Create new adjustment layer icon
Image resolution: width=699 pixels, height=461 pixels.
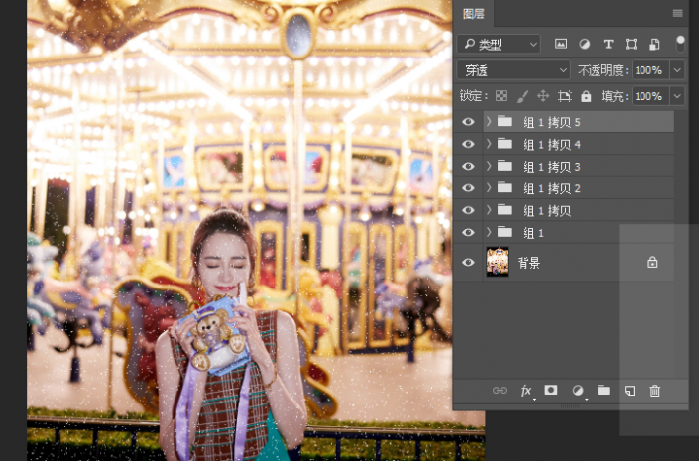[578, 391]
